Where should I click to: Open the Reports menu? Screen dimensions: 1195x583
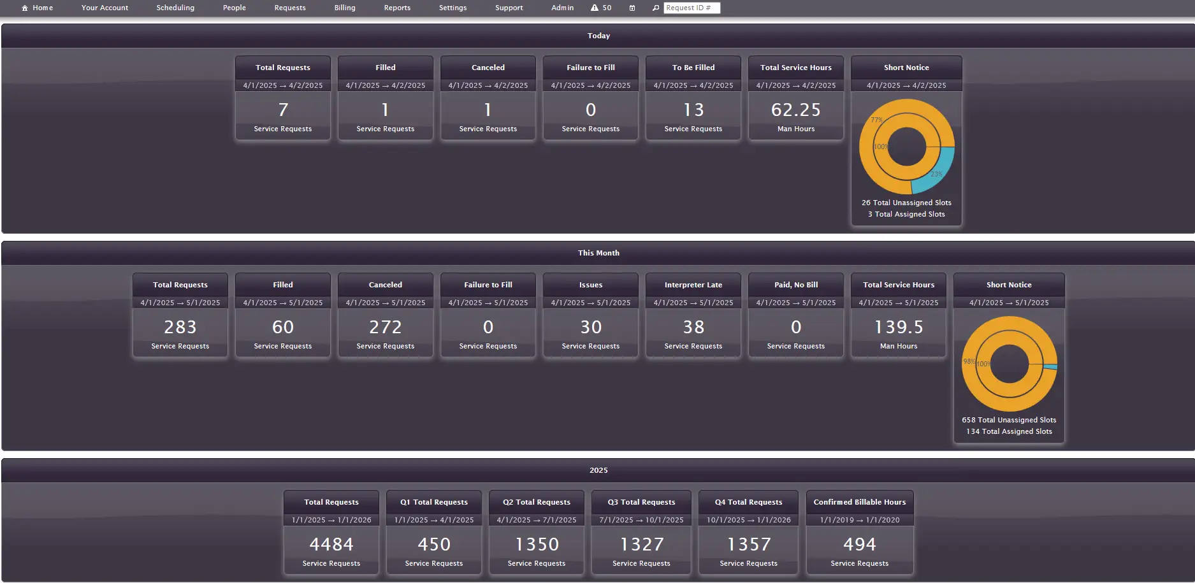(x=397, y=8)
